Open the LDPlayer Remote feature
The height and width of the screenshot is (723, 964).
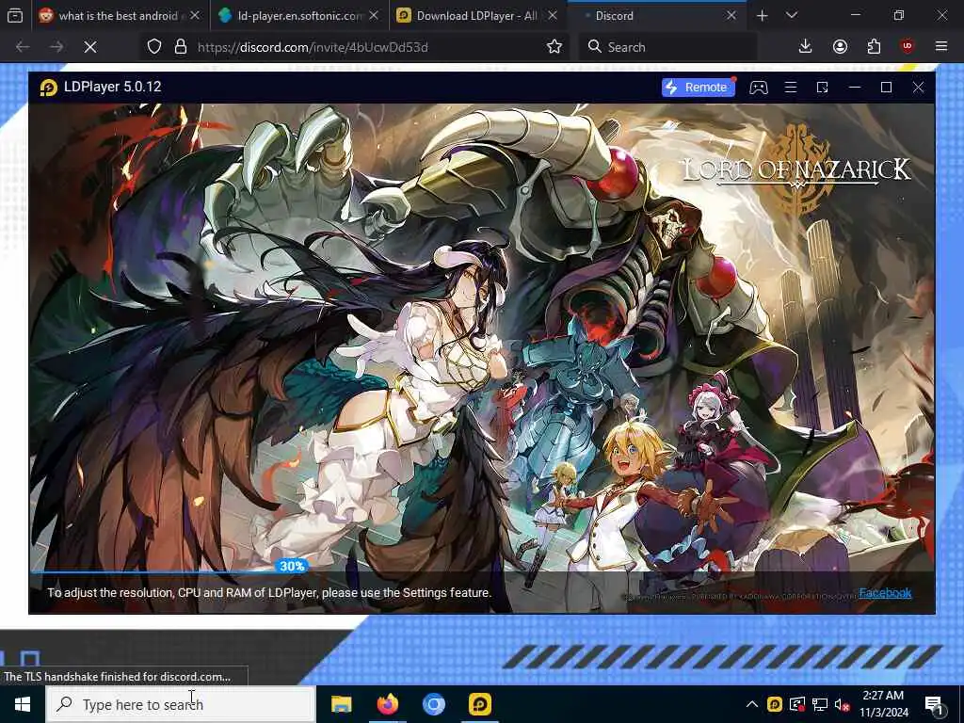[x=698, y=88]
